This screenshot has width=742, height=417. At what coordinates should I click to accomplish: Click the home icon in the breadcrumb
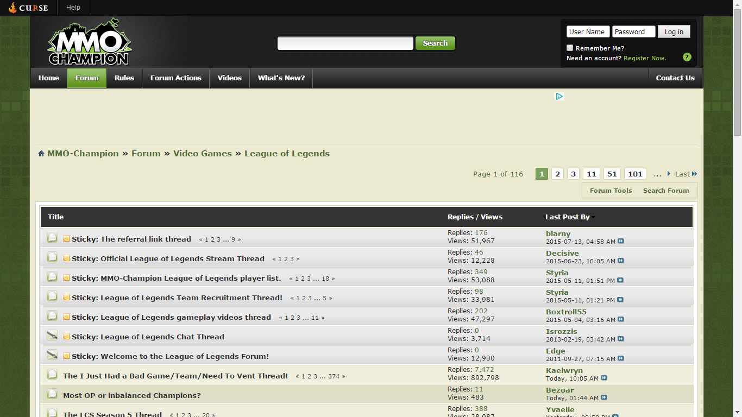41,154
